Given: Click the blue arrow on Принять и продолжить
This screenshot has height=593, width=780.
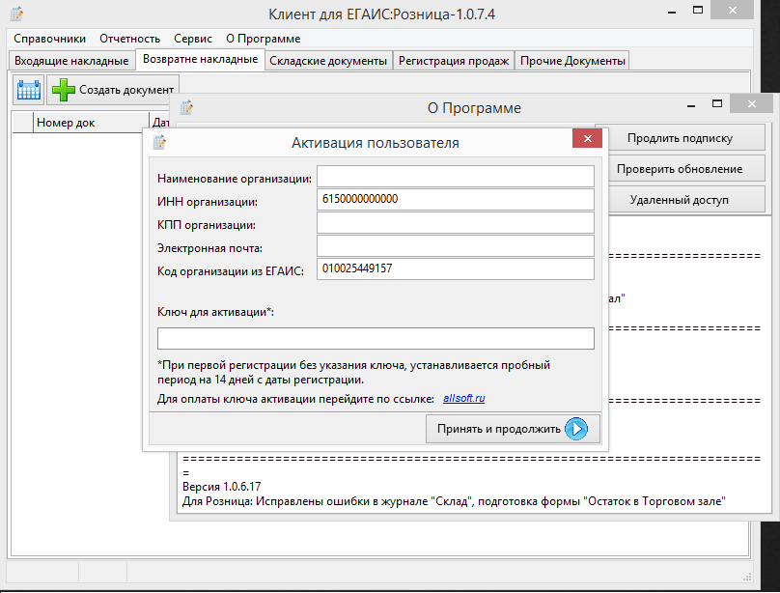Looking at the screenshot, I should click(575, 429).
